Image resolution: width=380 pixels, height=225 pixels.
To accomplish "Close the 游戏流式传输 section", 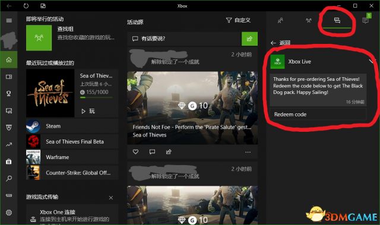I will (x=111, y=198).
